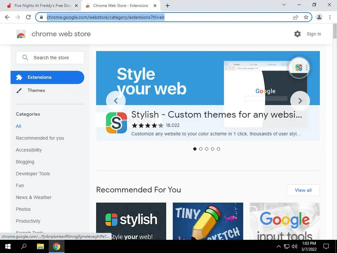
Task: Click the Sign in link
Action: pos(314,34)
